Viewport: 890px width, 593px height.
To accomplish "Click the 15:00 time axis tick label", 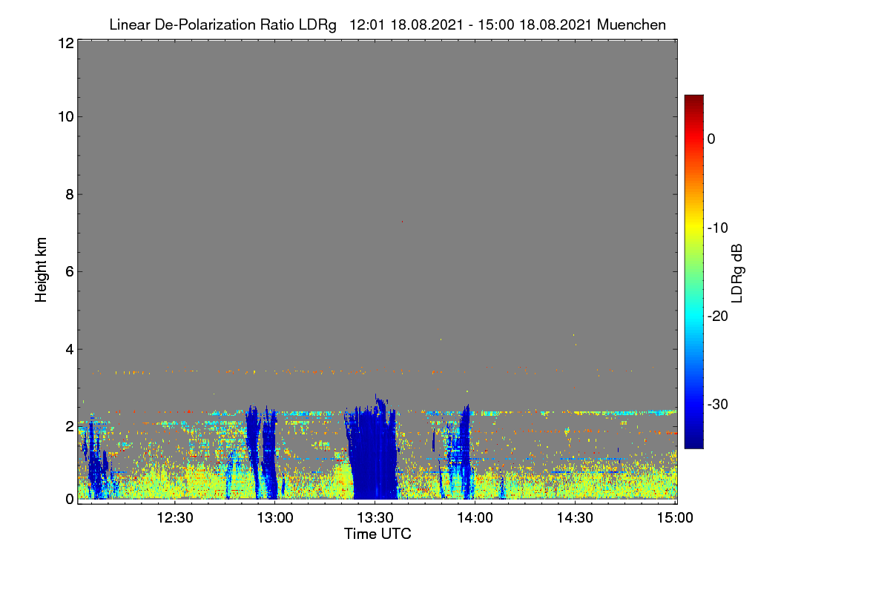I will (x=674, y=517).
